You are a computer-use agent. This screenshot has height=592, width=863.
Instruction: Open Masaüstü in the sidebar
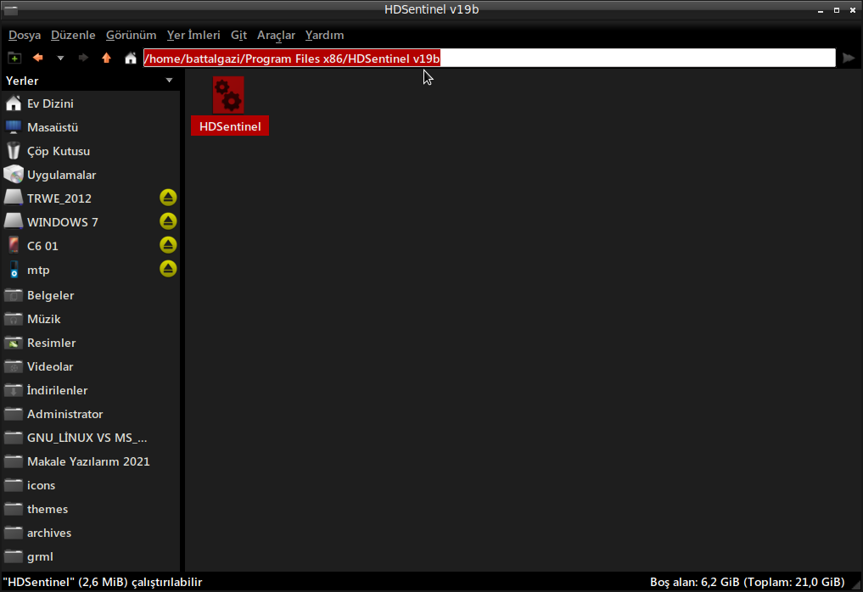pos(90,127)
